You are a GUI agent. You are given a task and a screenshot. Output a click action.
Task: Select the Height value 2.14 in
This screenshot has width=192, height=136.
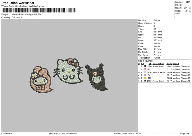coord(187,8)
